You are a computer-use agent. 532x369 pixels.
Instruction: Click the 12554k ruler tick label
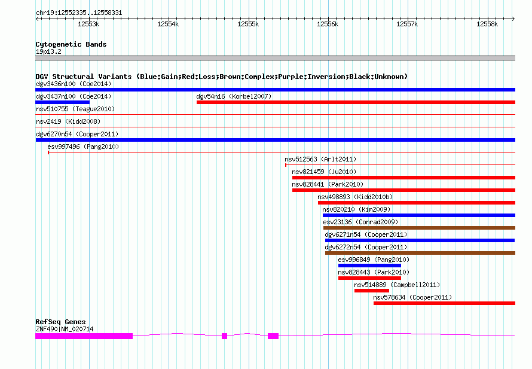coord(168,24)
